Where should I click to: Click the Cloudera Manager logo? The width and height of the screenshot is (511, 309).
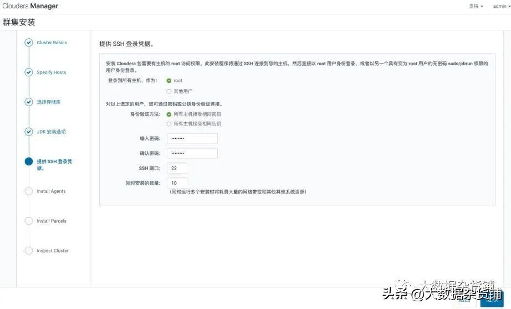[30, 6]
